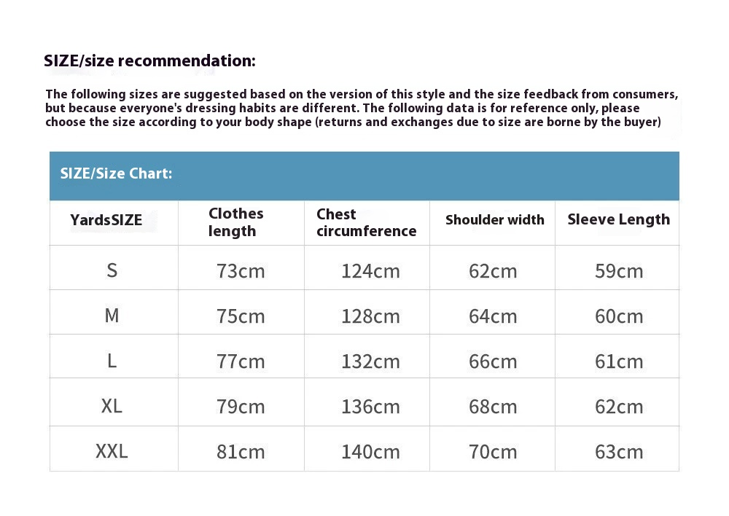Click the M size row label
The height and width of the screenshot is (516, 729).
(x=112, y=316)
